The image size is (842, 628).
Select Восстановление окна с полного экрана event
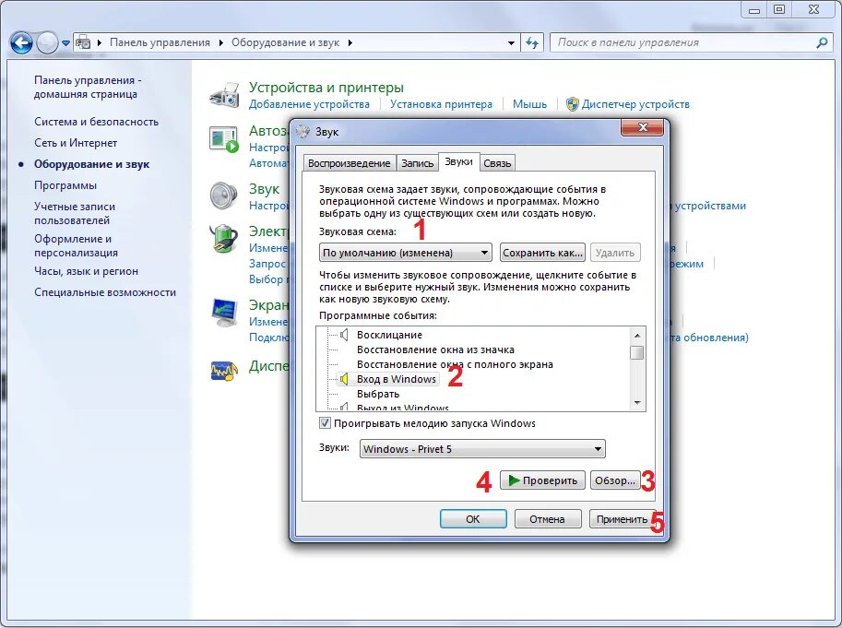[455, 364]
